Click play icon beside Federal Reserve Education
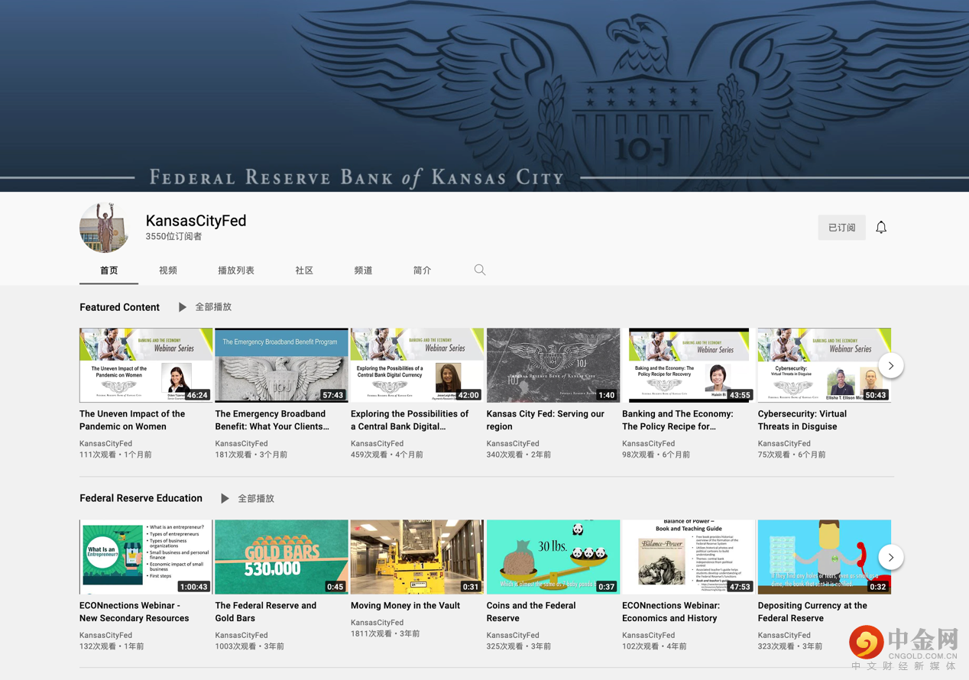Viewport: 969px width, 680px height. 225,498
